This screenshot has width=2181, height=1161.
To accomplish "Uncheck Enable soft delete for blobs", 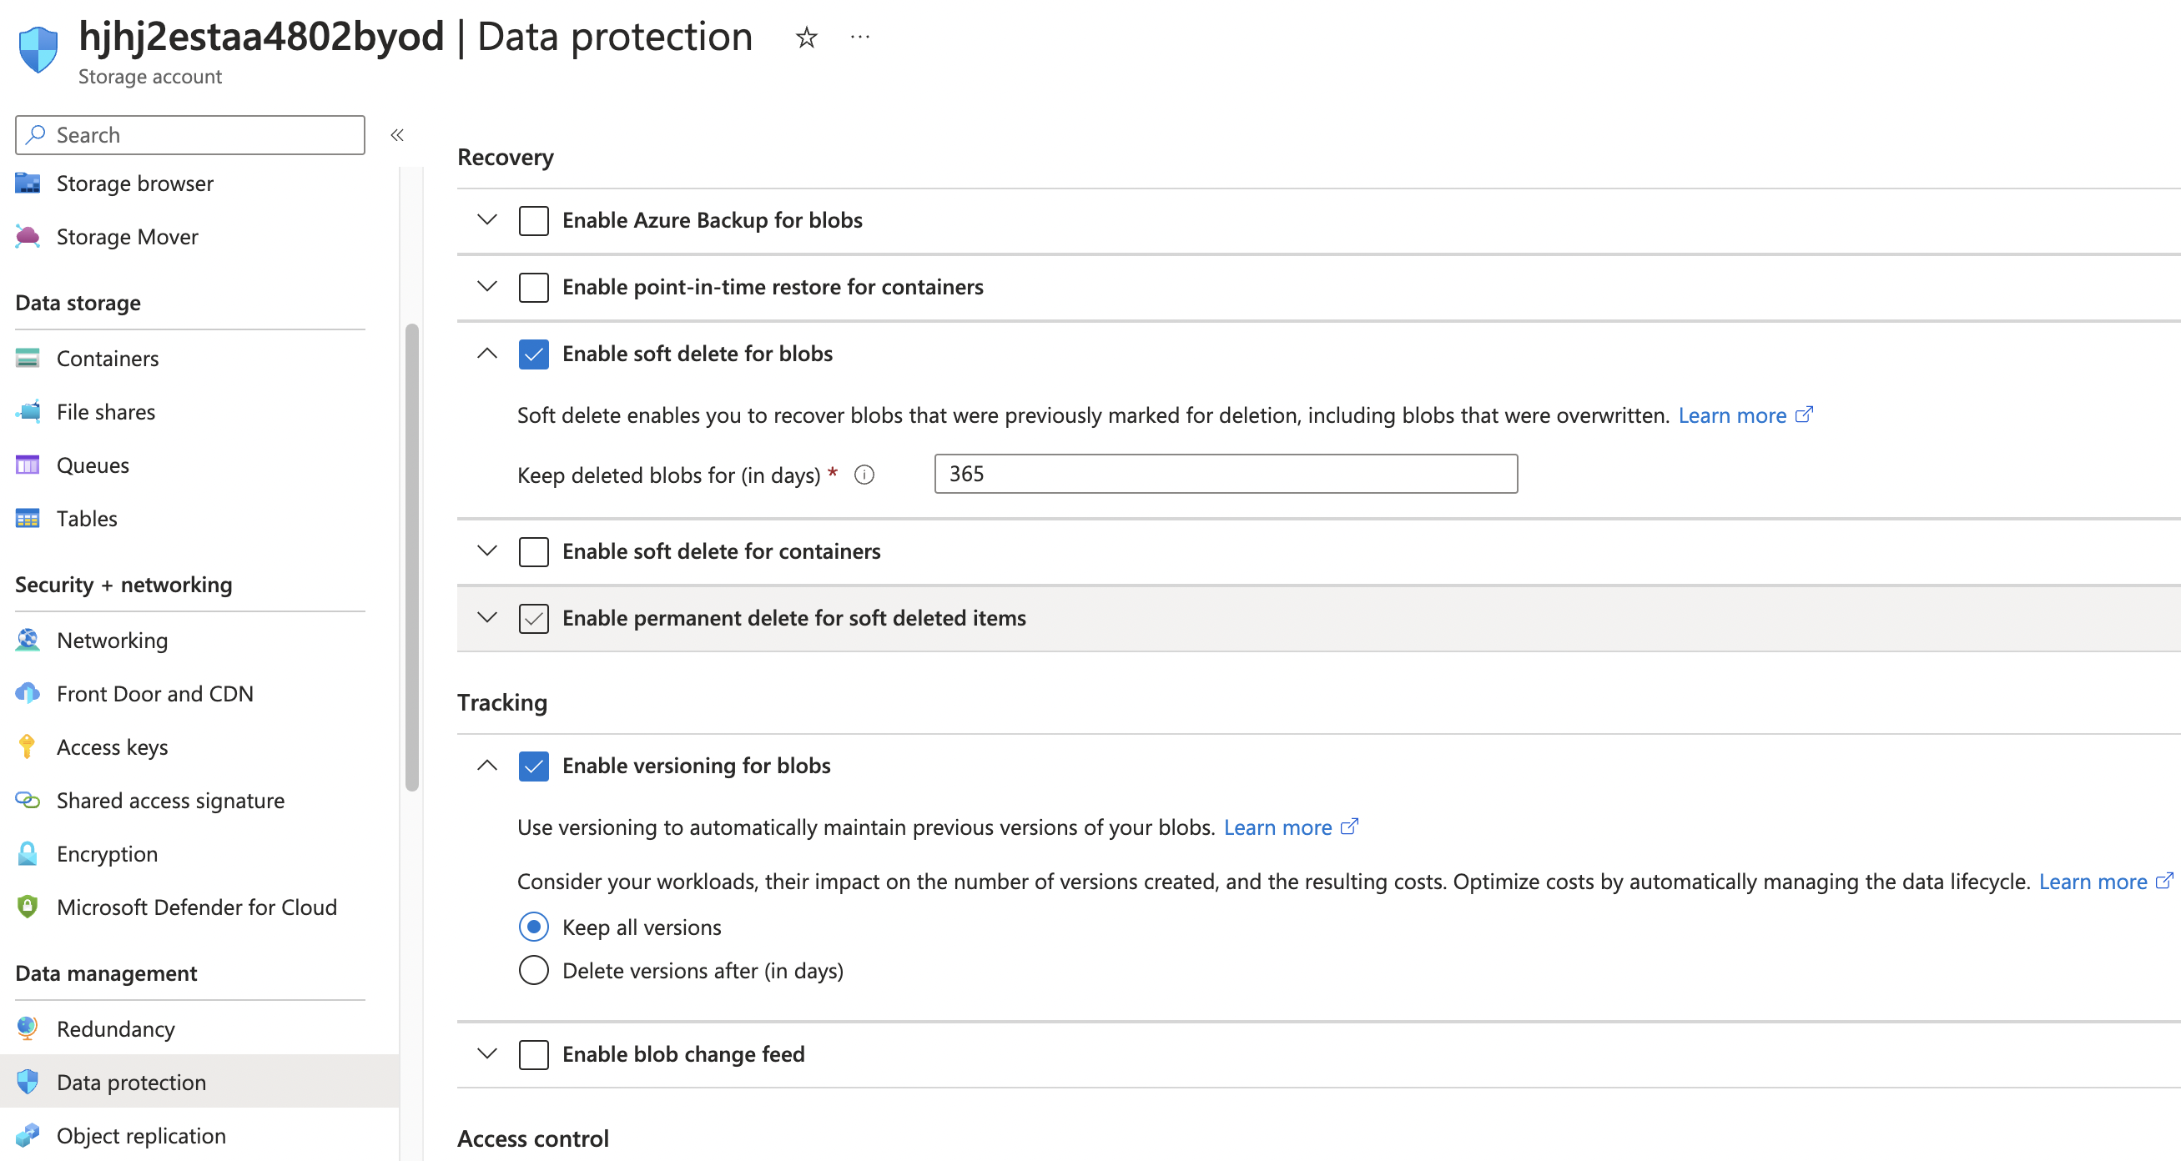I will (533, 354).
